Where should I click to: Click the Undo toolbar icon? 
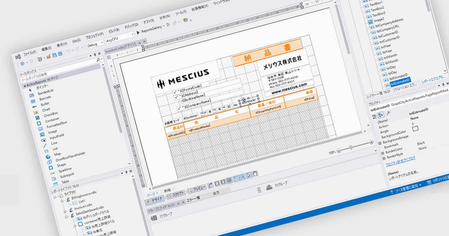[x=68, y=51]
